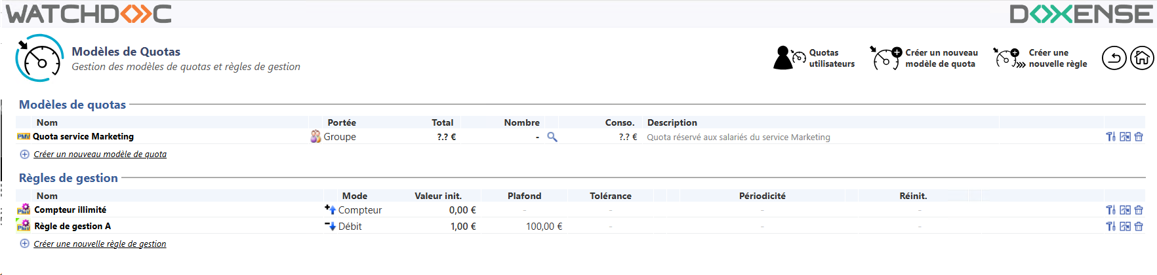Delete the Compteur illimité rule
This screenshot has width=1157, height=275.
(x=1139, y=210)
